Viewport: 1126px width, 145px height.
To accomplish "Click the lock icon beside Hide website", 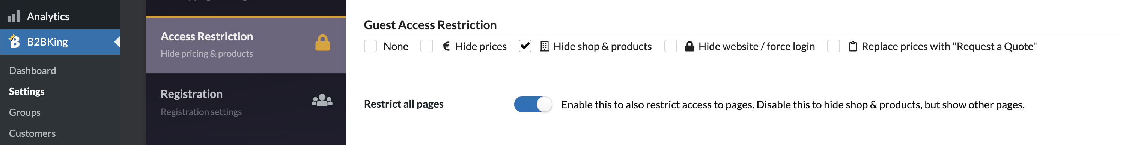I will tap(689, 46).
